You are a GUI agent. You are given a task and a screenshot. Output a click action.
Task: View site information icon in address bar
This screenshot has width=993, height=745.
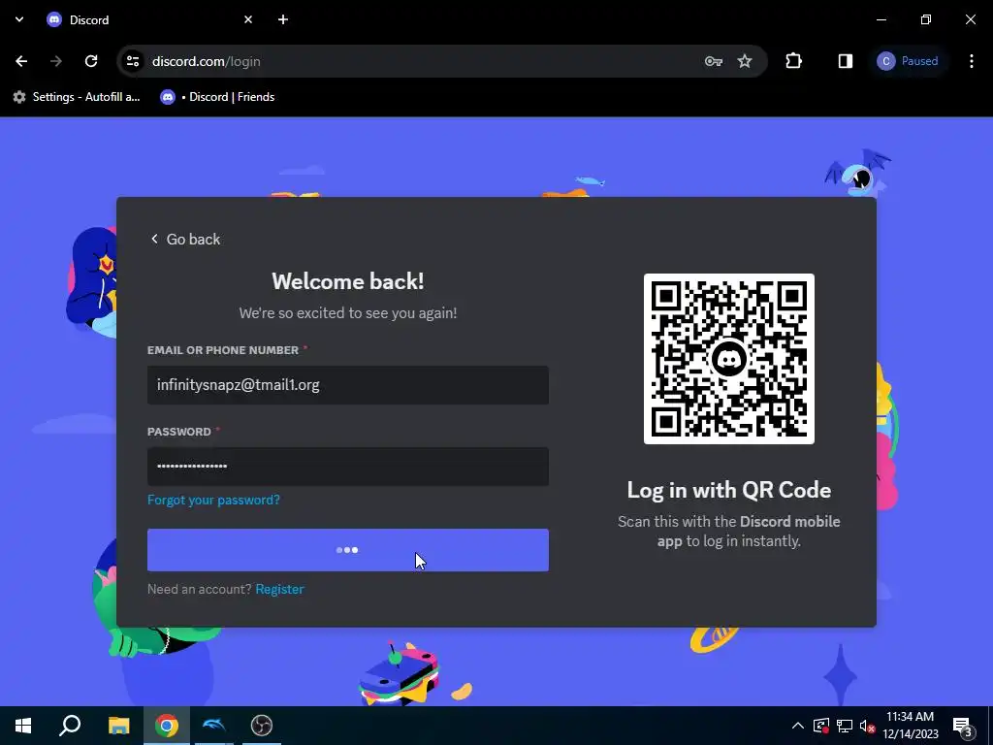coord(133,61)
